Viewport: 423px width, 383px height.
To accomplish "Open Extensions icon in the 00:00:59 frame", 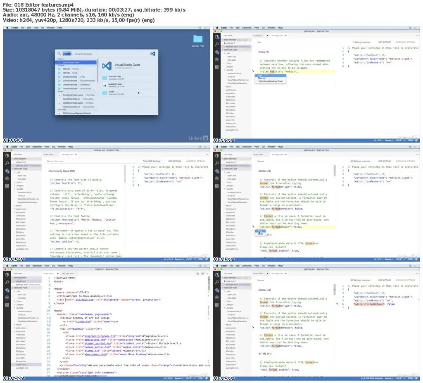I will pyautogui.click(x=217, y=67).
